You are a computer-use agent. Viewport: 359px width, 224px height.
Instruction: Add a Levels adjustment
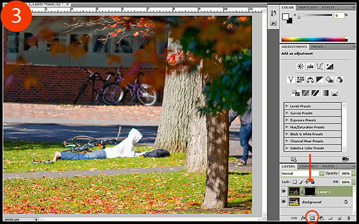[x=310, y=66]
